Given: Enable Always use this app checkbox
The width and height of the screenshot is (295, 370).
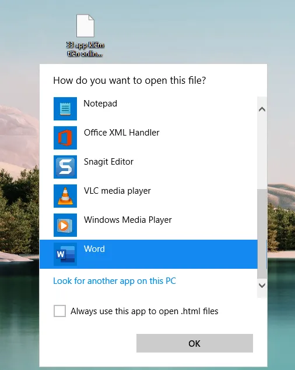Looking at the screenshot, I should pyautogui.click(x=59, y=311).
